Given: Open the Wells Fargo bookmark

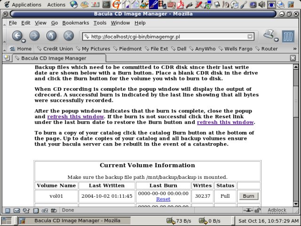Looking at the screenshot, I should (x=236, y=49).
